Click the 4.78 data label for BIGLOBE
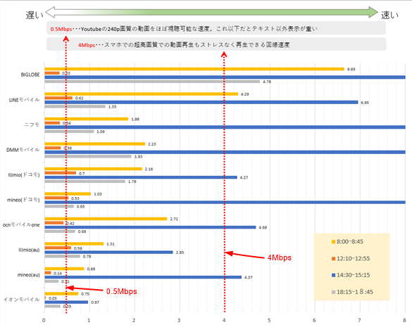Image resolution: width=412 pixels, height=325 pixels. (267, 82)
